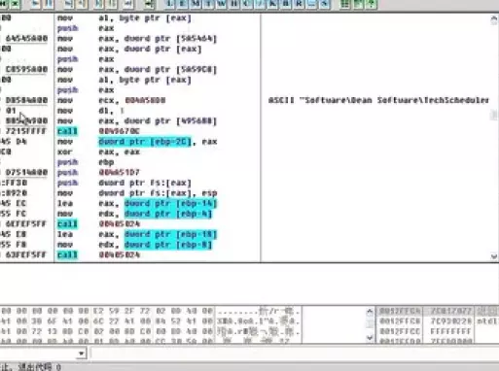Screen dimensions: 499x371
Task: Open Call stack (K) toolbar button
Action: [273, 4]
